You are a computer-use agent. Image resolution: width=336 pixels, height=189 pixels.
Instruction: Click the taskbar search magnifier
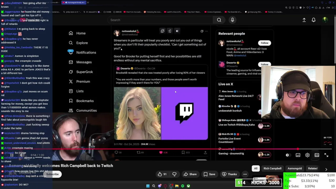(154, 186)
